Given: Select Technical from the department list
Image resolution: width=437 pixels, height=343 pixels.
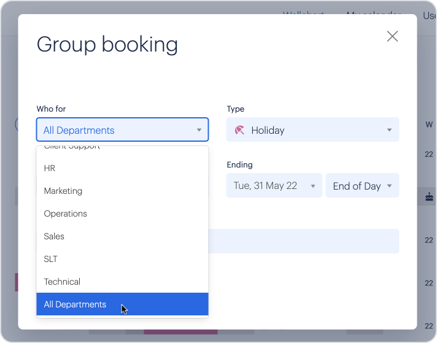Looking at the screenshot, I should click(62, 282).
